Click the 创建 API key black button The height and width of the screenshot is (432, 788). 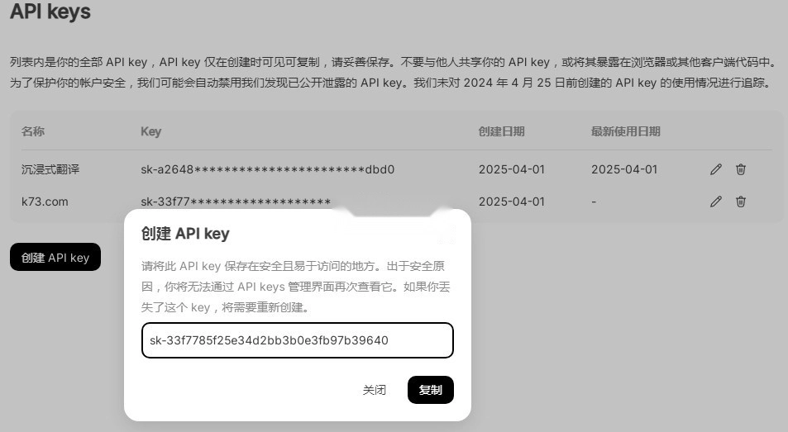(55, 258)
